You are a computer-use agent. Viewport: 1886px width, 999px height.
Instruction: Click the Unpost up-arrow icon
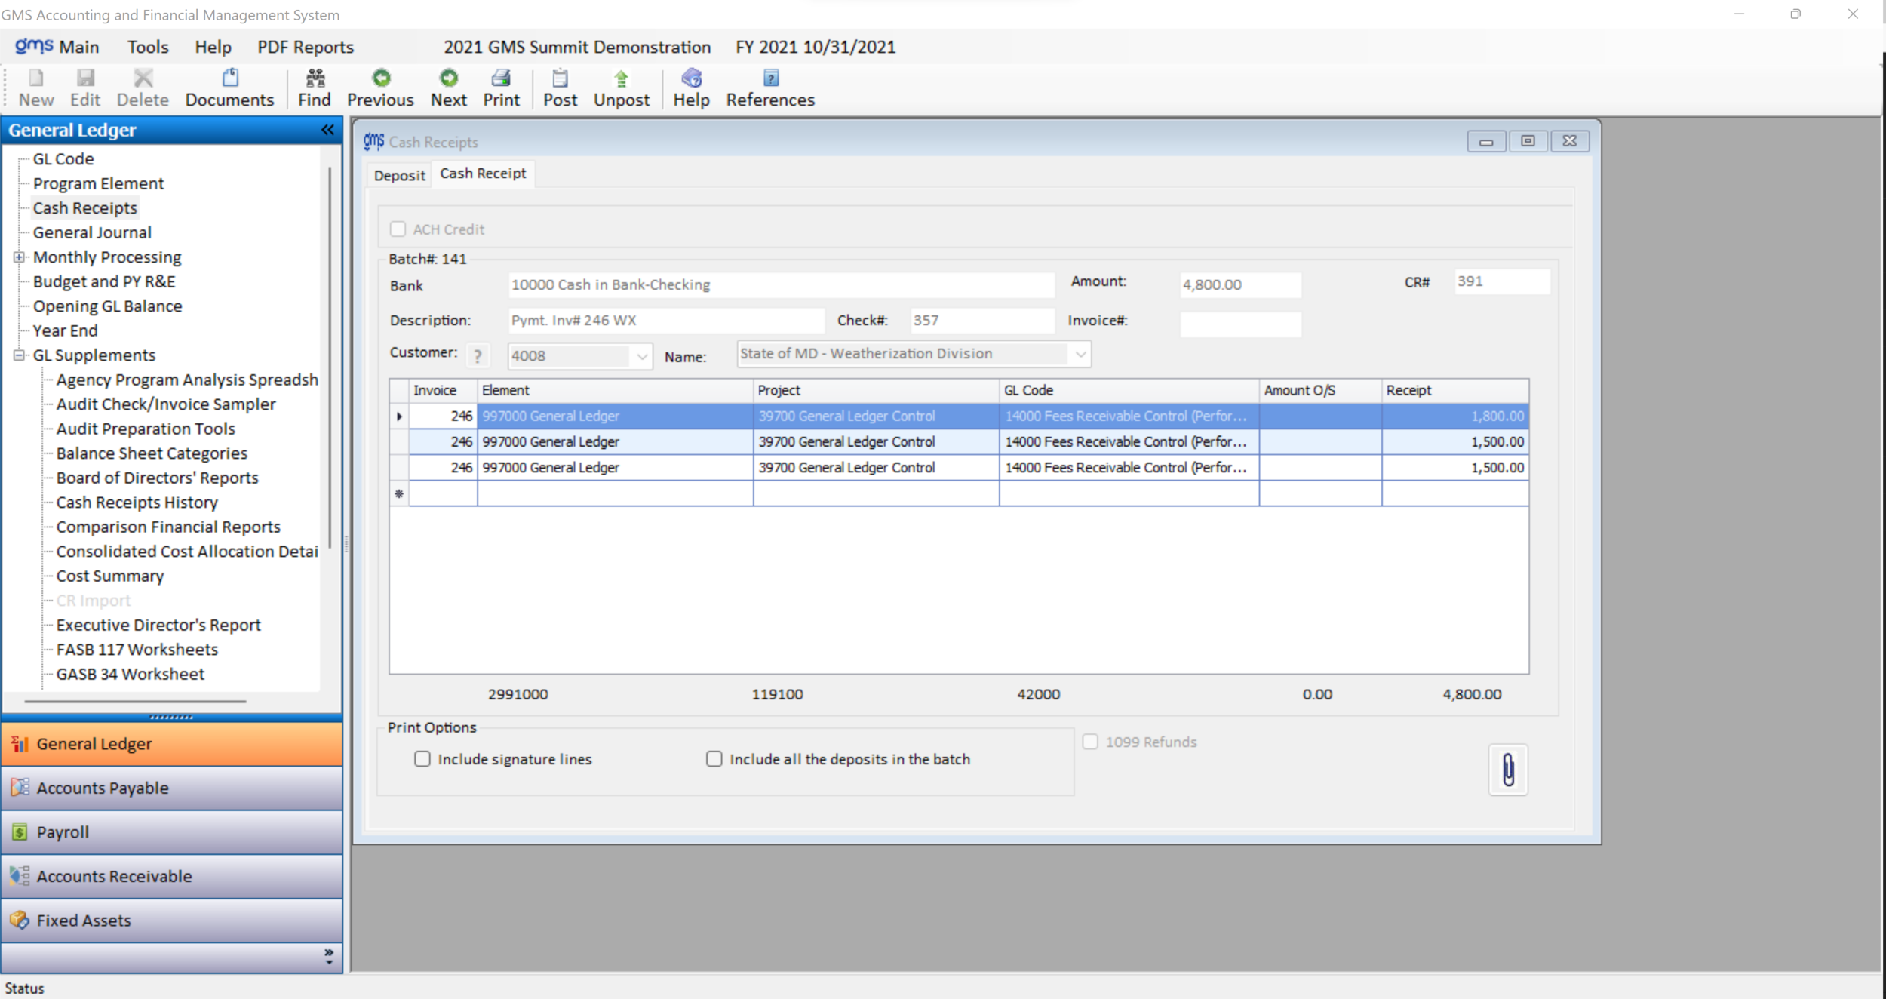coord(621,78)
